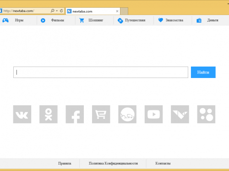Focus the main search input field

click(101, 72)
